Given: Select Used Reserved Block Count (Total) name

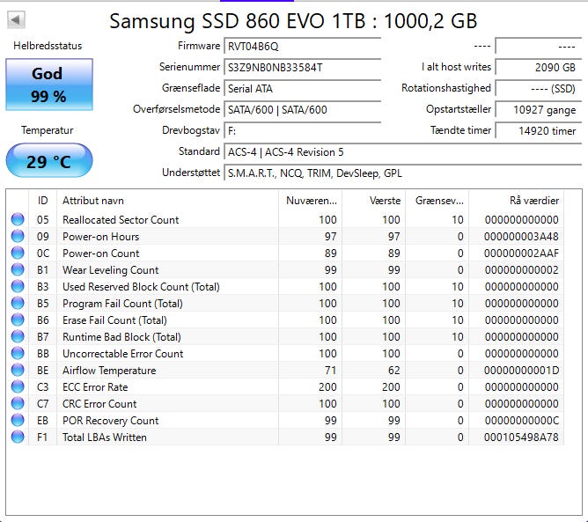Looking at the screenshot, I should tap(141, 286).
